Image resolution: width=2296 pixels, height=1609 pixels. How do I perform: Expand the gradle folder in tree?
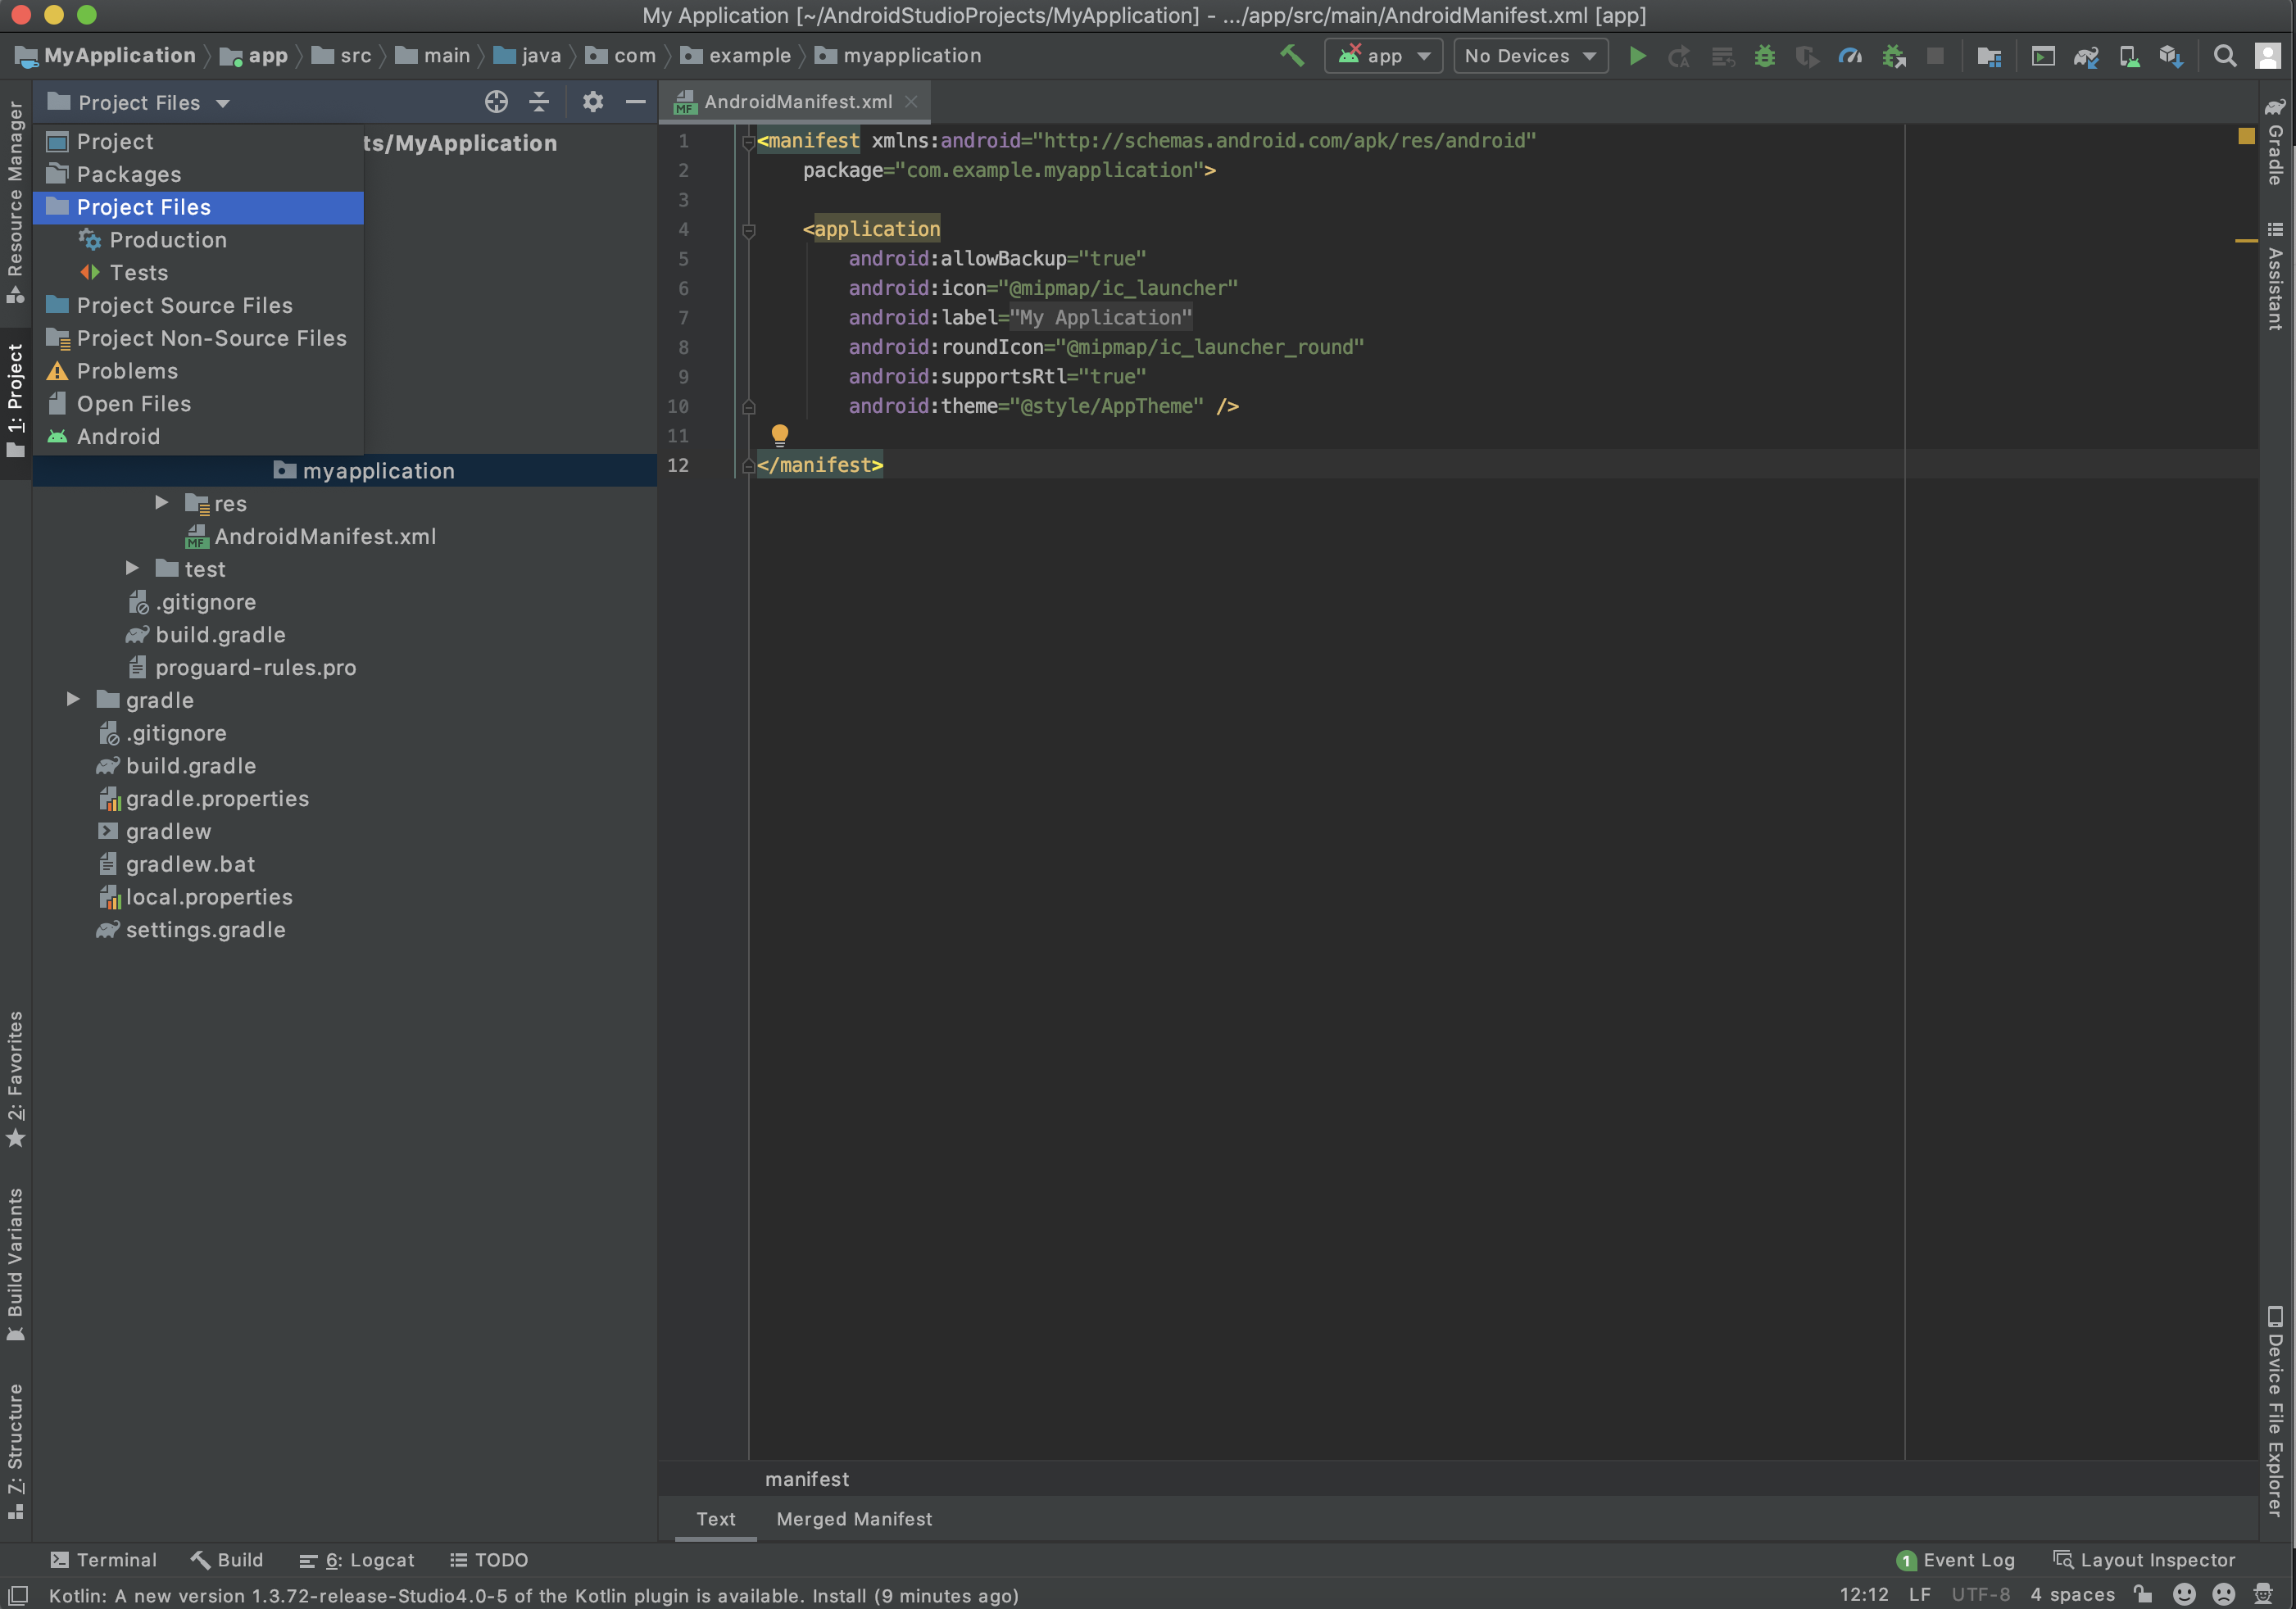[73, 699]
